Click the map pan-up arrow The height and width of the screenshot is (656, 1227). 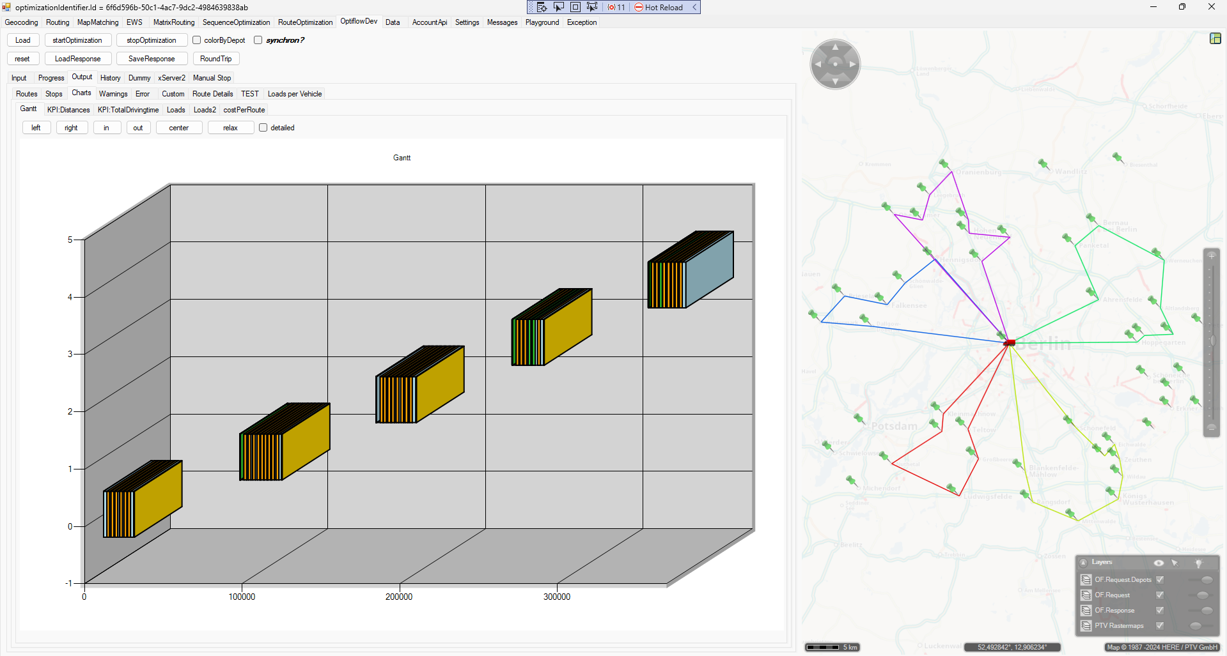pos(835,47)
